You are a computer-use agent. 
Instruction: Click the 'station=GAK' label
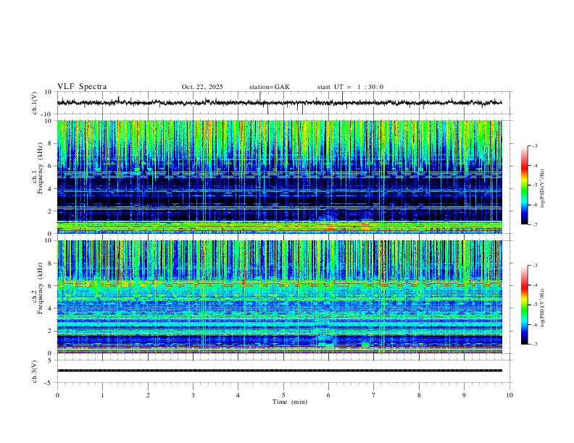pyautogui.click(x=269, y=87)
